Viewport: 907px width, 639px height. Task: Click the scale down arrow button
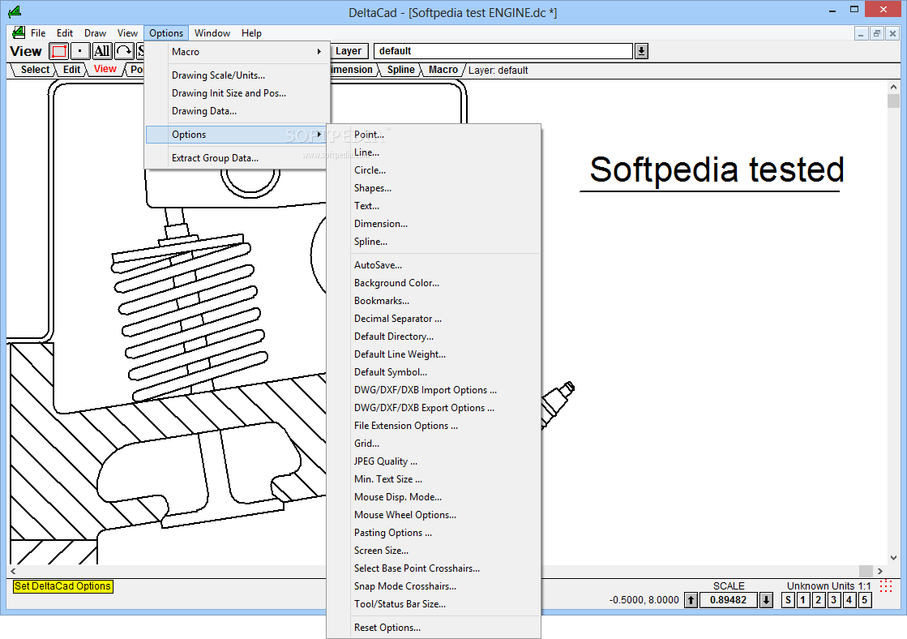tap(767, 600)
